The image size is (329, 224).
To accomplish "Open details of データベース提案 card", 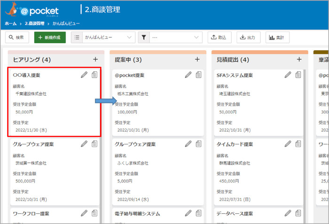I will coord(298,213).
